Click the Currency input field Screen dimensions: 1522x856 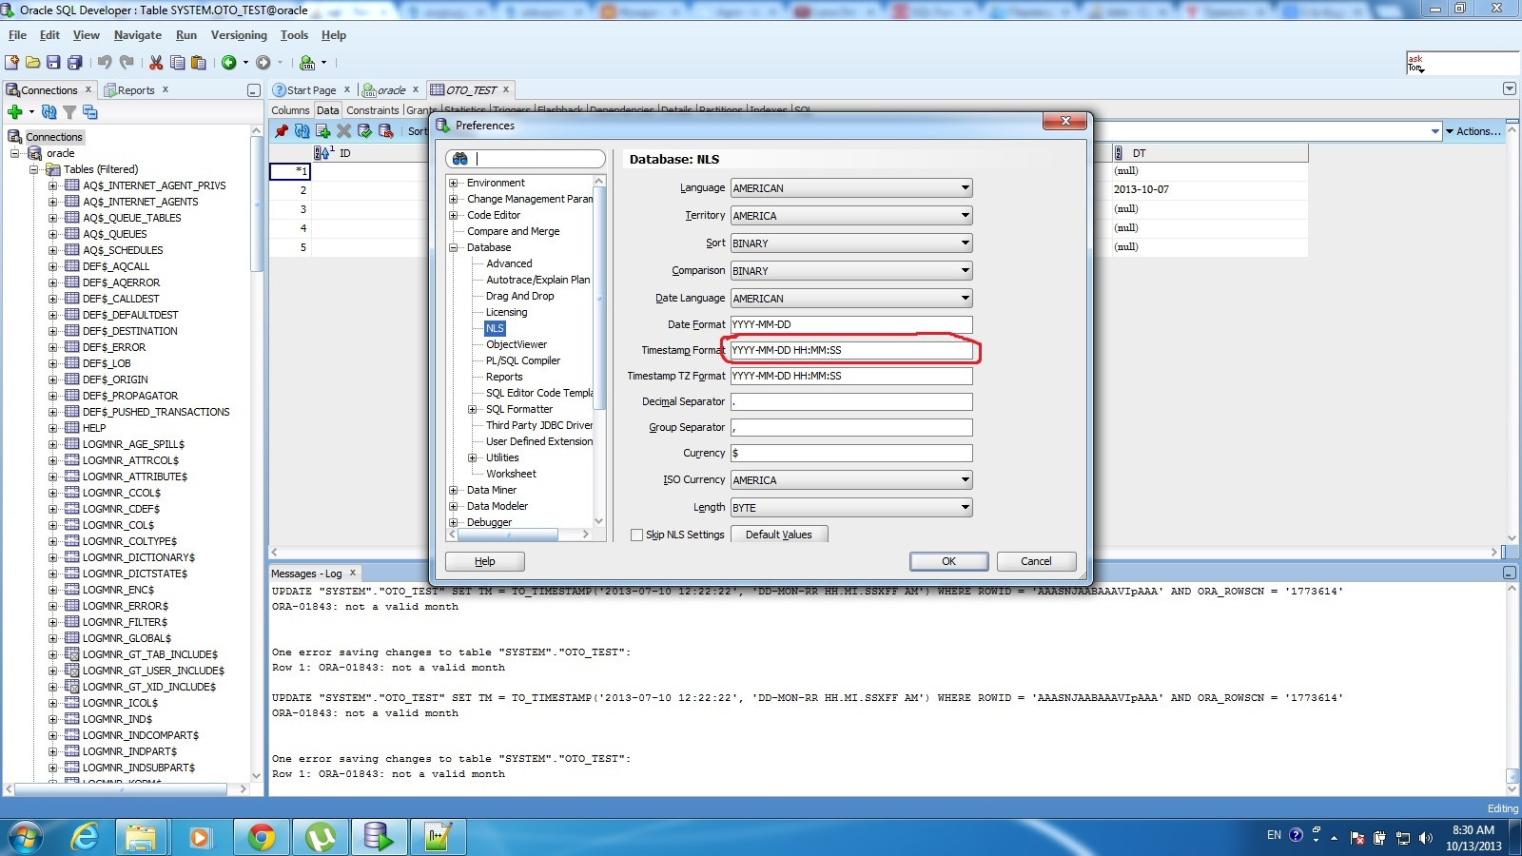(851, 454)
